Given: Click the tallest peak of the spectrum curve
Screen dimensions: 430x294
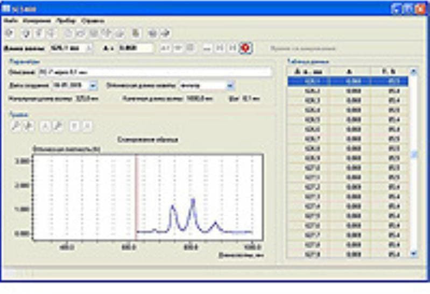Looking at the screenshot, I should (193, 200).
